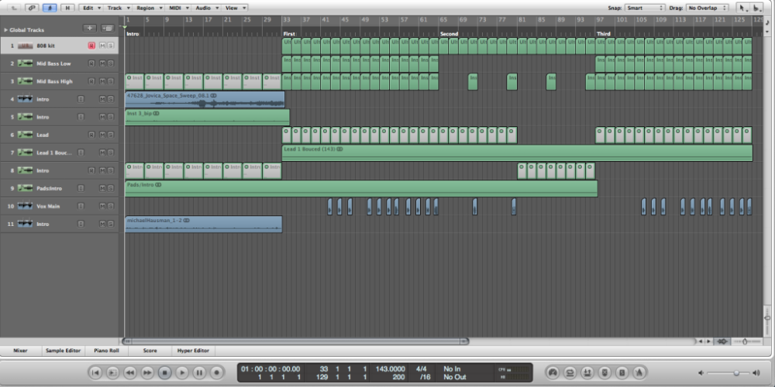
Task: Mute the Pads:Intro track
Action: (x=102, y=188)
